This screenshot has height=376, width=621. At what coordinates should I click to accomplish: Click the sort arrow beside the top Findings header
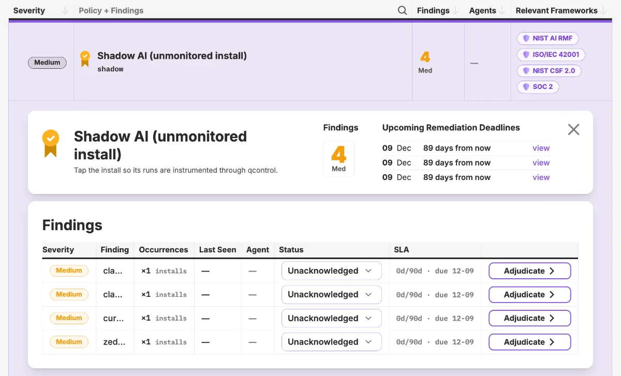pos(455,10)
